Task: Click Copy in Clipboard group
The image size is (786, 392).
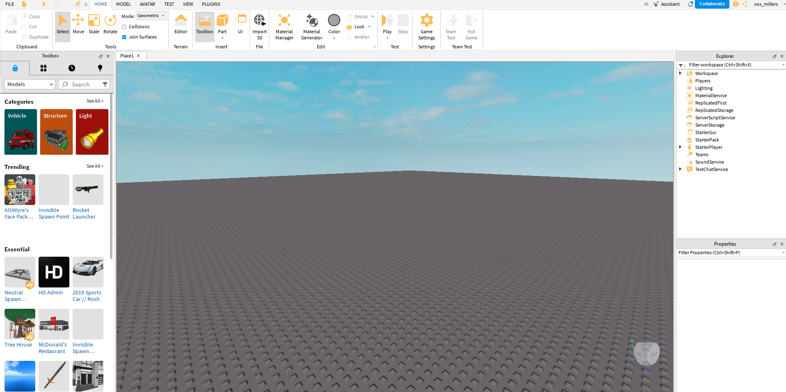Action: pos(31,16)
